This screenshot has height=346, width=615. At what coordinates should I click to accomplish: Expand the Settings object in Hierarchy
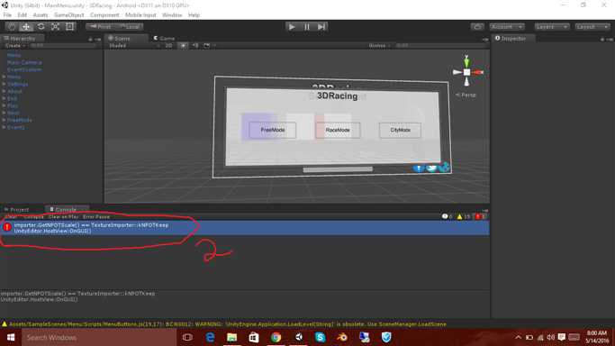[x=4, y=84]
